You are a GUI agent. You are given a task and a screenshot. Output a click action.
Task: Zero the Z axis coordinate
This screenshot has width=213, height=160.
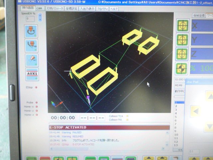coord(182,54)
